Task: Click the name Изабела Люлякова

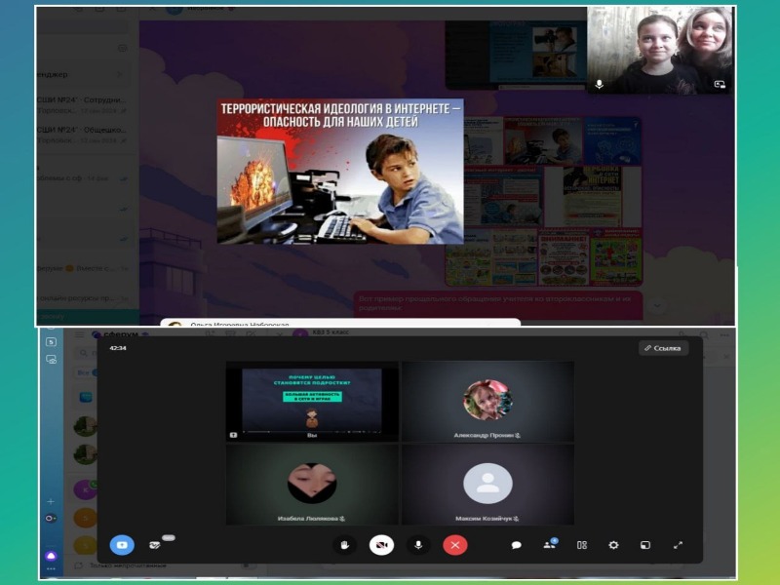Action: coord(308,519)
